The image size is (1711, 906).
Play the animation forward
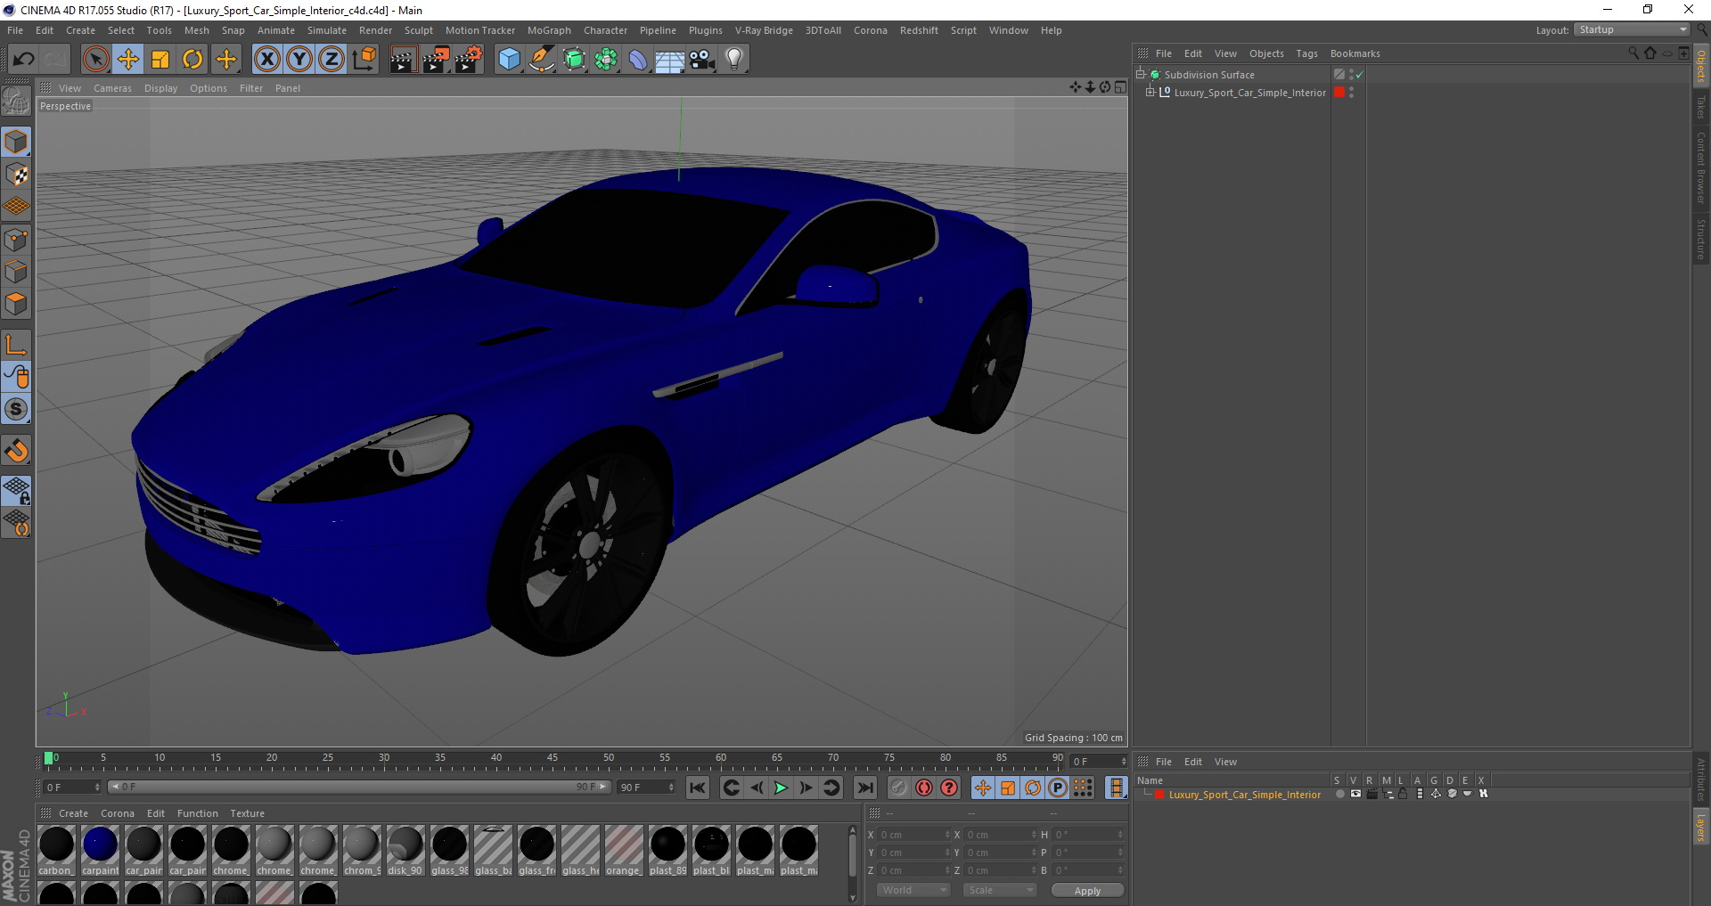pyautogui.click(x=781, y=788)
